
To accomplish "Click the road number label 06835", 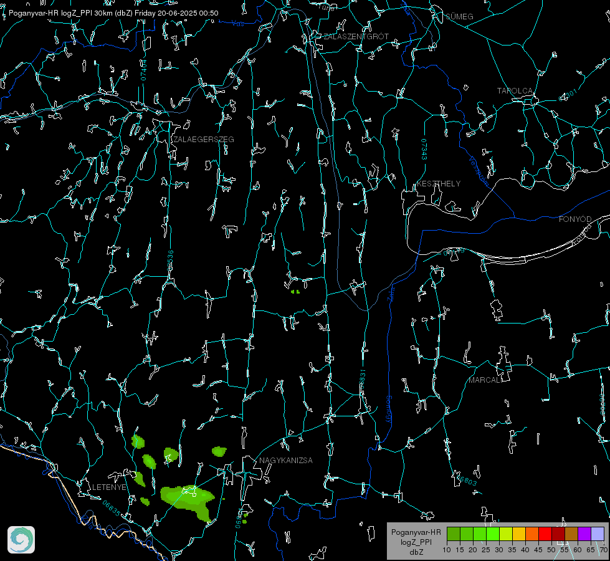I will pyautogui.click(x=112, y=509).
